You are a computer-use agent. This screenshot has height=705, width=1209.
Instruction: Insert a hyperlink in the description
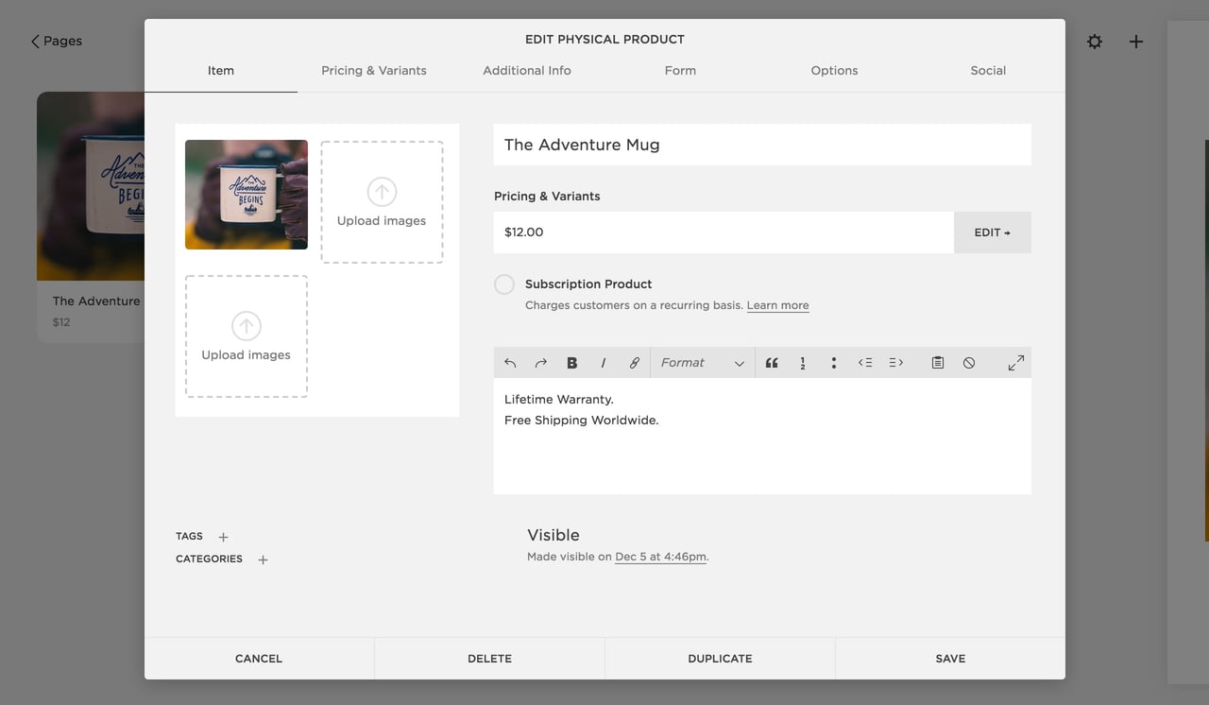(634, 362)
